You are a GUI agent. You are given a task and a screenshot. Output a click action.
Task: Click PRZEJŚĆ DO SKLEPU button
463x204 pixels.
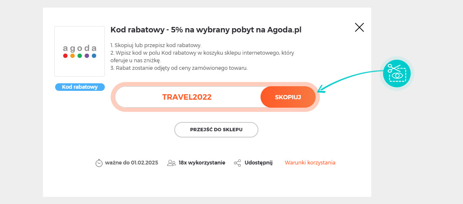click(216, 130)
